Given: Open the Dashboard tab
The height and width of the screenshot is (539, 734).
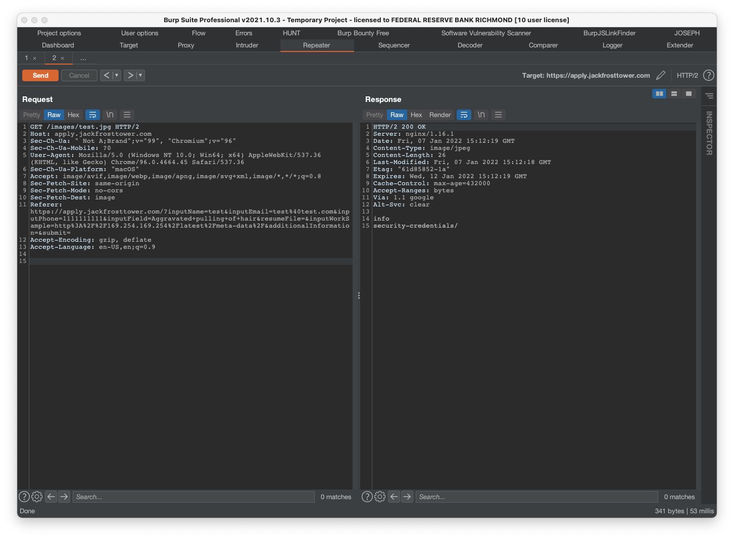Looking at the screenshot, I should click(58, 45).
